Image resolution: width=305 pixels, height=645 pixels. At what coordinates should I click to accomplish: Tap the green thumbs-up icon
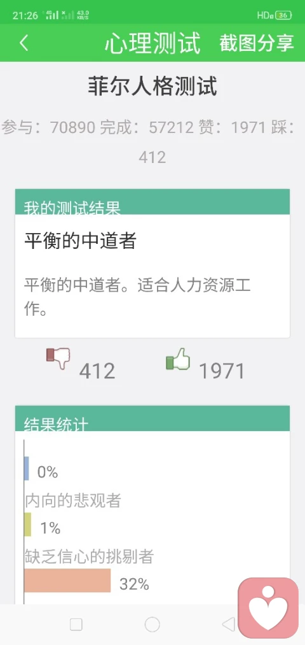pos(178,358)
